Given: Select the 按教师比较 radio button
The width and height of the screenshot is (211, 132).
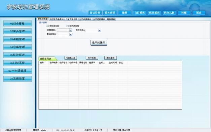Looking at the screenshot, I should (68, 26).
